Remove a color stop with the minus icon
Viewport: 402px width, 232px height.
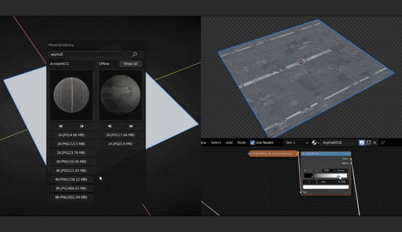pos(310,171)
